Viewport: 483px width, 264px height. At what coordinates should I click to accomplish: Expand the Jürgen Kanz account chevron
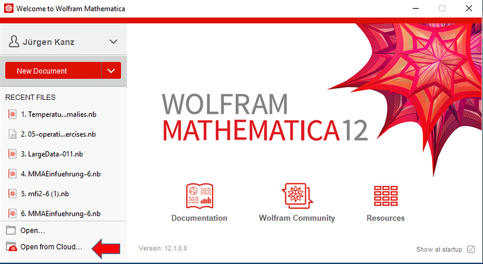tap(113, 41)
